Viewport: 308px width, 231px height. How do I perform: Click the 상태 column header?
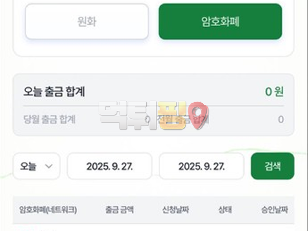[225, 210]
